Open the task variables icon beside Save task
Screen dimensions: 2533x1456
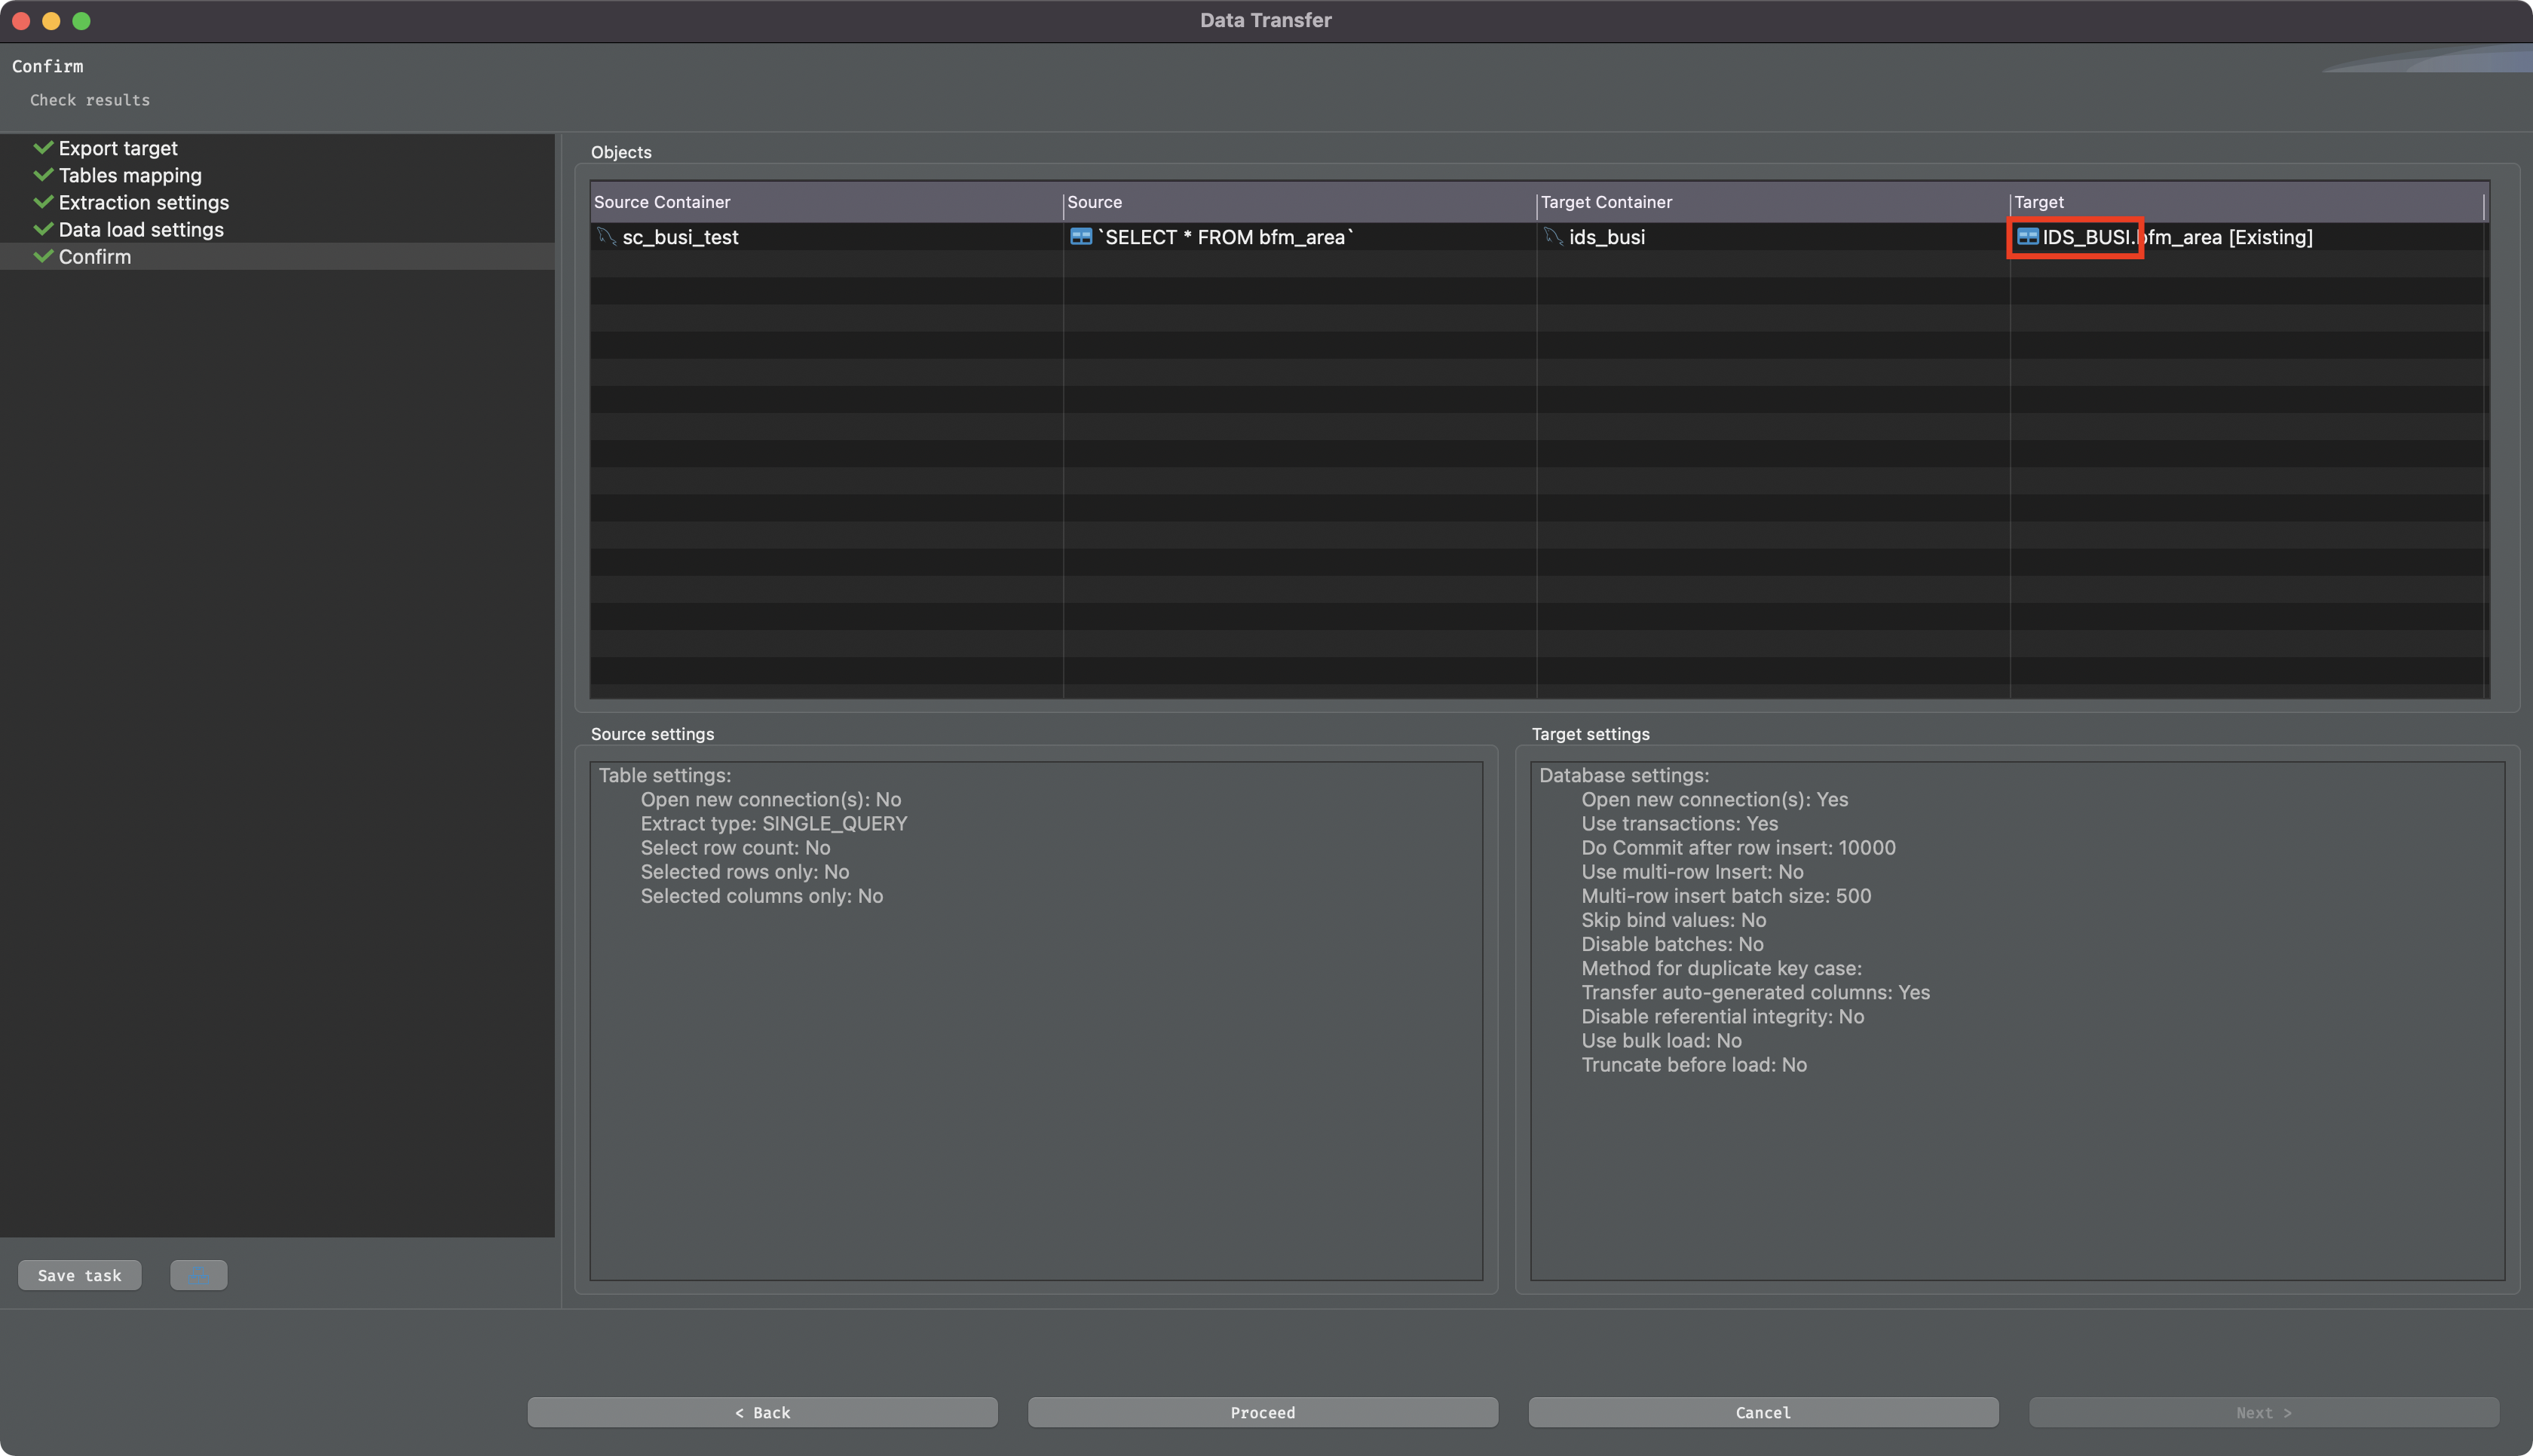[197, 1274]
